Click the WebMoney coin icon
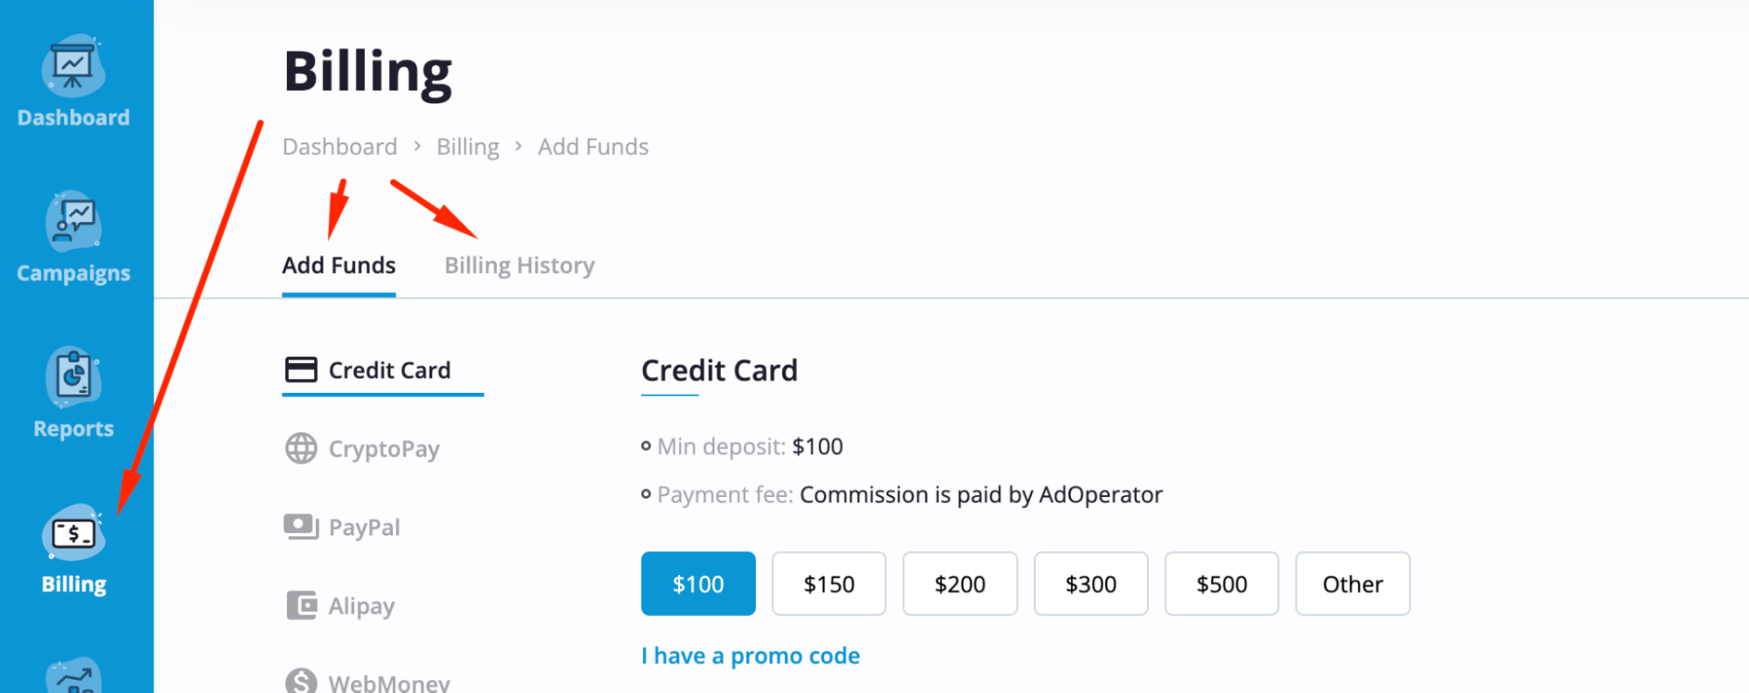 click(301, 680)
